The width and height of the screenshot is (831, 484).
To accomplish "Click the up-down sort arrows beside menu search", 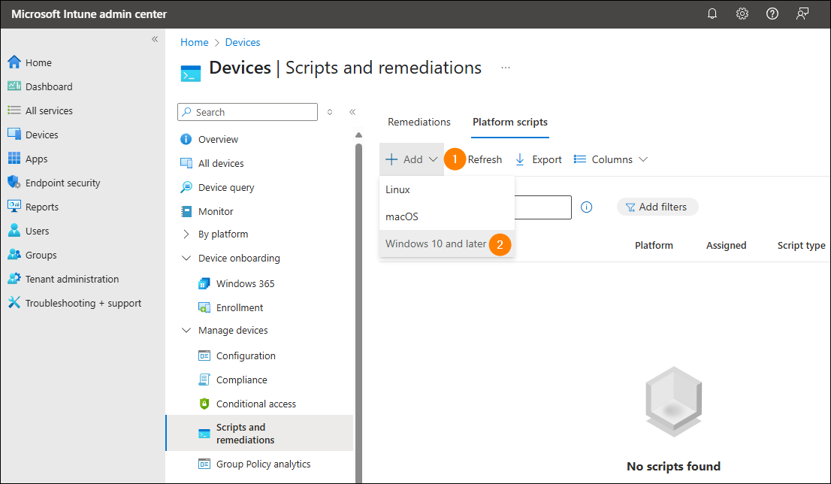I will [x=330, y=112].
